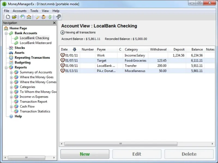
Task: Expand Where the Money Comes node
Action: click(11, 82)
